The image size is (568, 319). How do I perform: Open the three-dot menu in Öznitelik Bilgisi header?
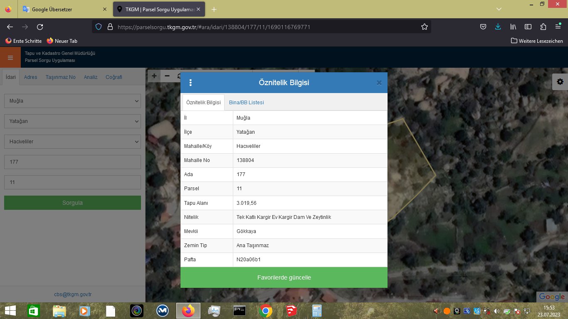point(190,83)
